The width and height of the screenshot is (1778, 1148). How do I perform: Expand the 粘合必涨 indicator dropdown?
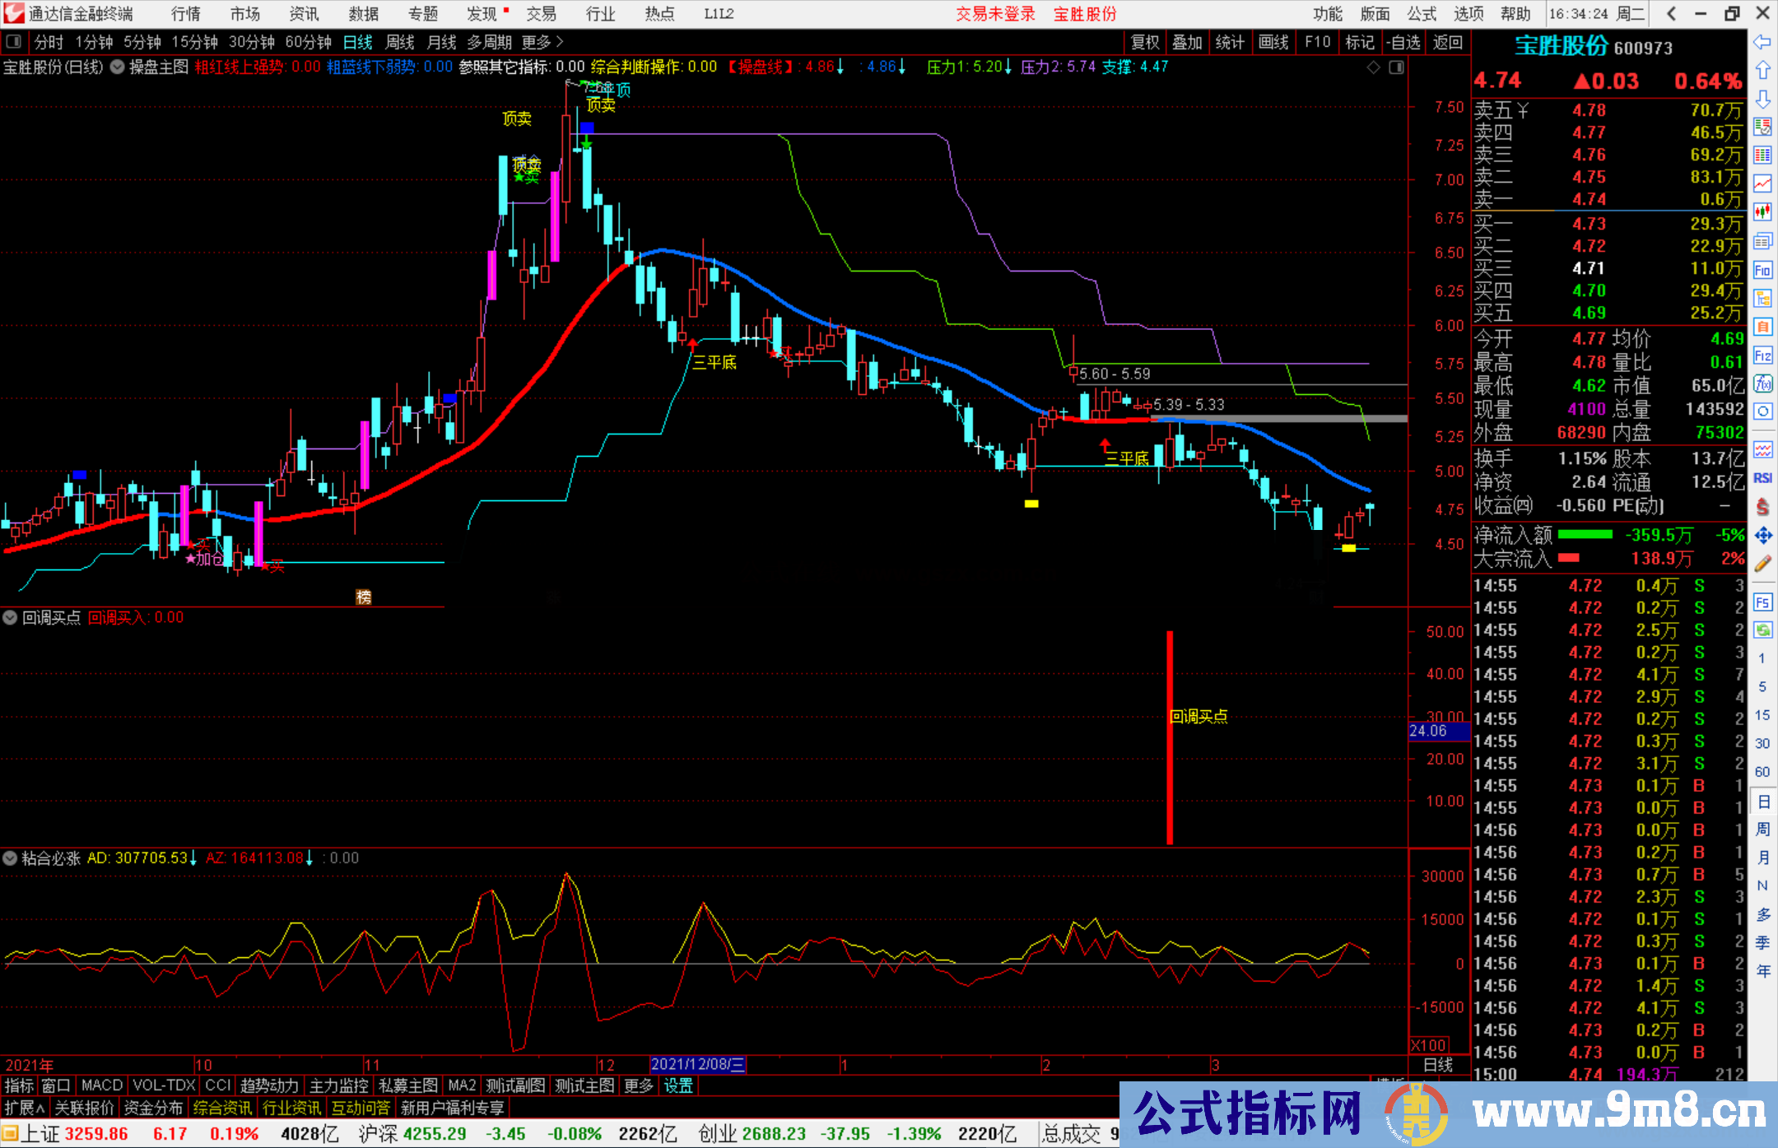click(x=10, y=858)
